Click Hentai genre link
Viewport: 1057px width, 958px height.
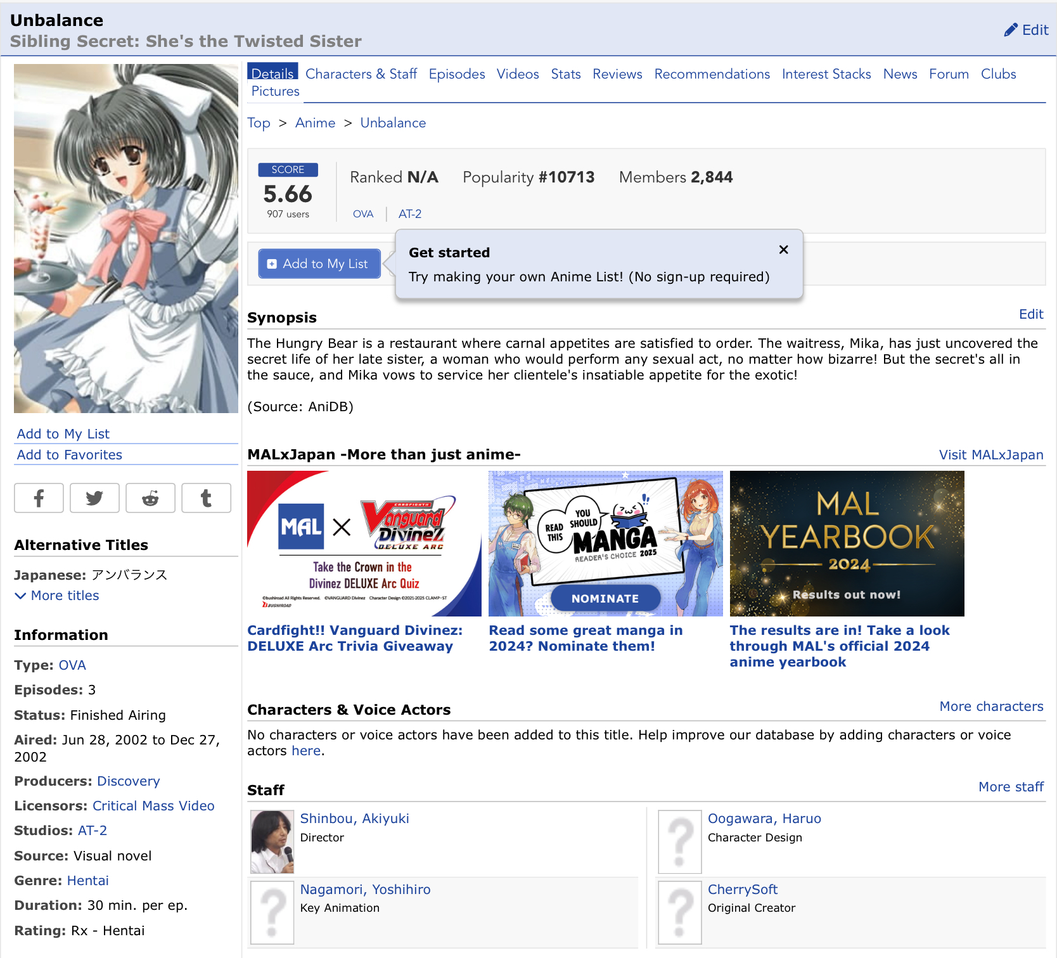coord(88,881)
